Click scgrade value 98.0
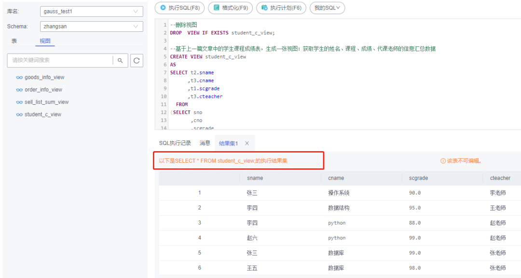This screenshot has width=521, height=278. 415,268
